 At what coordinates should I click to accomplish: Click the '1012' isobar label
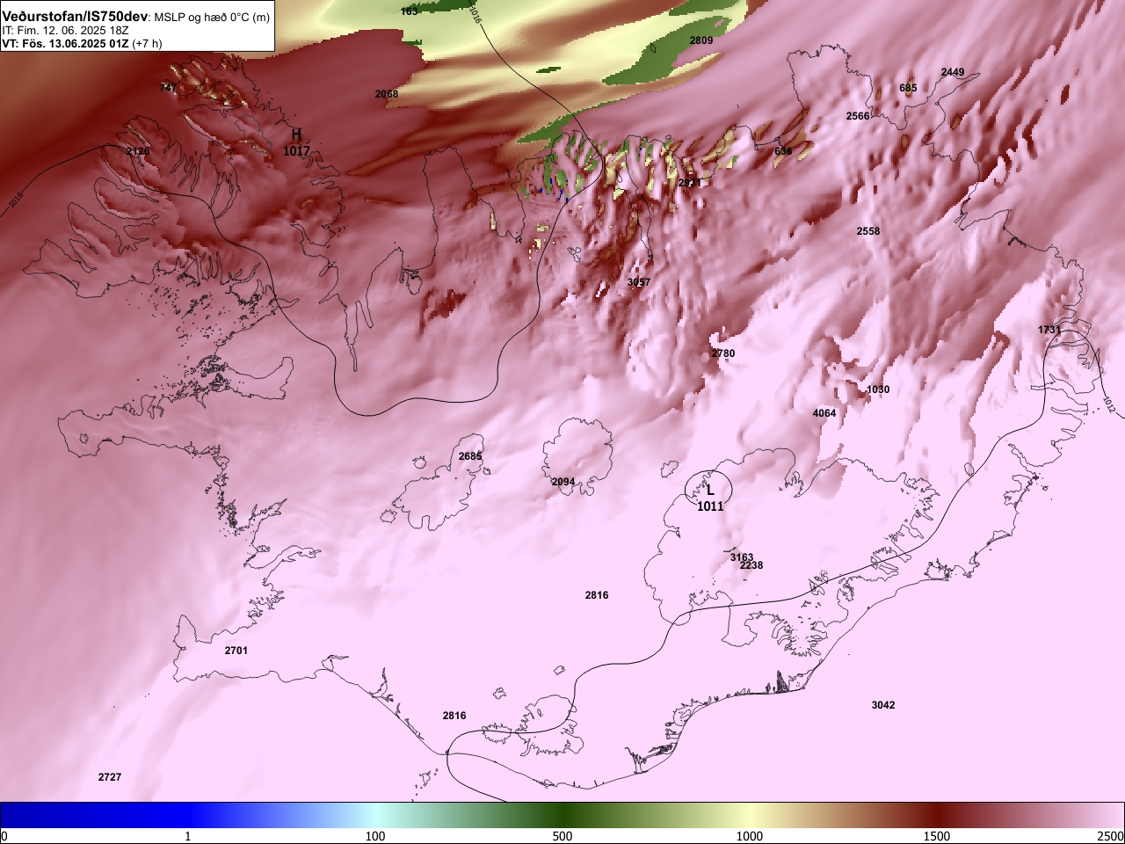coord(1108,404)
